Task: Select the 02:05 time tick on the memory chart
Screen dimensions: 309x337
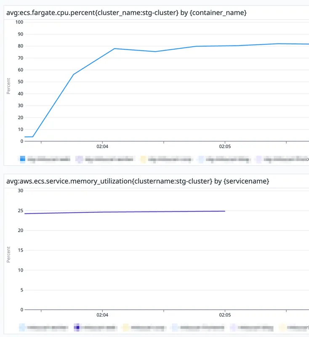Action: (225, 315)
